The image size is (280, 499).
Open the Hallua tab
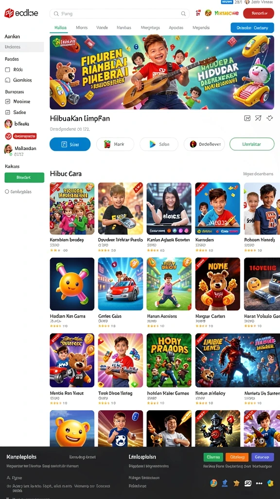59,28
